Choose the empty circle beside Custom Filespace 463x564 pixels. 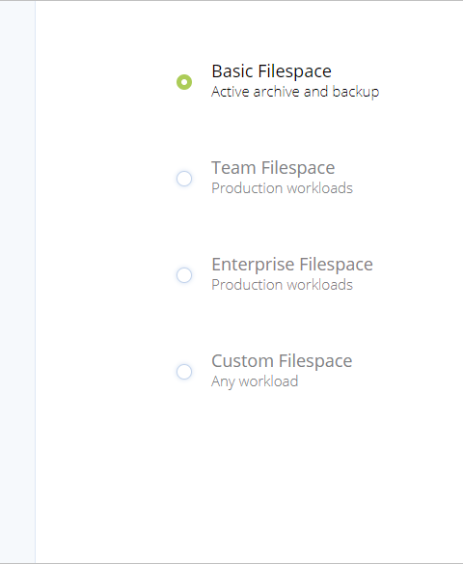184,372
